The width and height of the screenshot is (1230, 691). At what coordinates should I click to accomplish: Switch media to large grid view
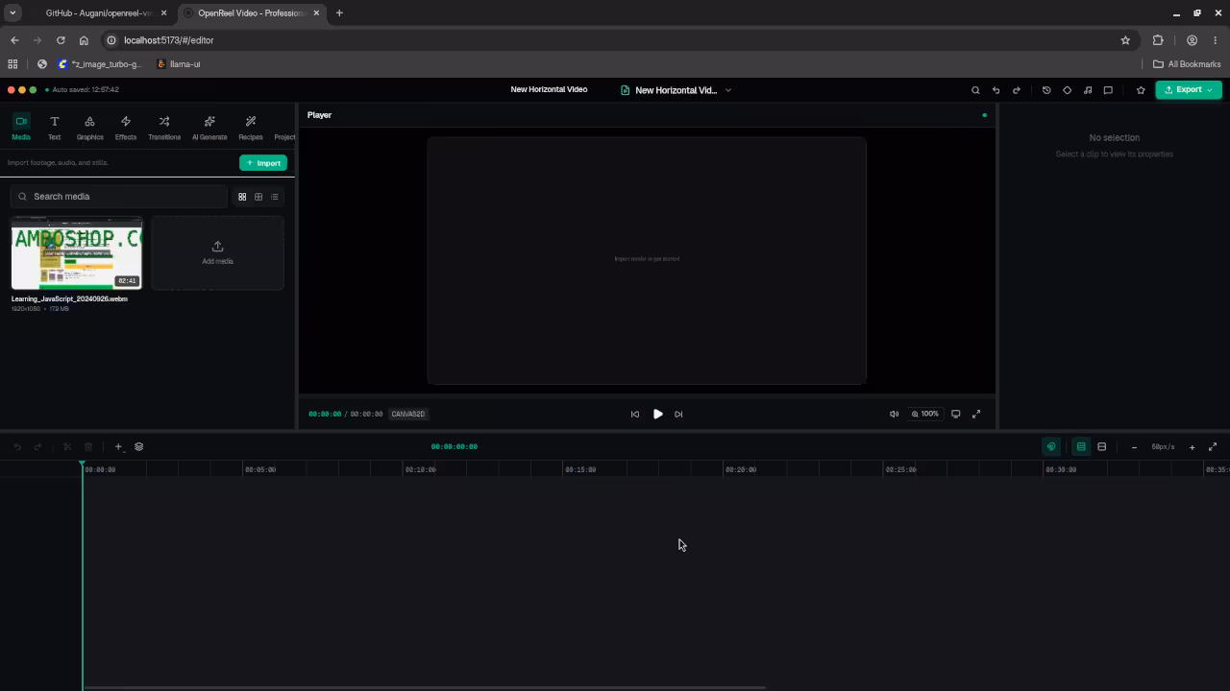[x=242, y=197]
